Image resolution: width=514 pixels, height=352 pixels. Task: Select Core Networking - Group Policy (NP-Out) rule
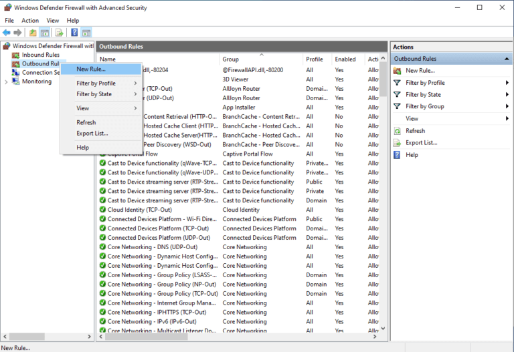(239, 285)
